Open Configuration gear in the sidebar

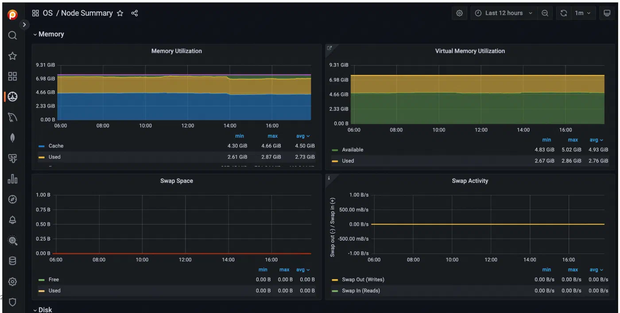click(12, 282)
